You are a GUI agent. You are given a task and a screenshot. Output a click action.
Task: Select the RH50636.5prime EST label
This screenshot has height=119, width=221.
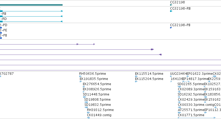tap(92, 74)
